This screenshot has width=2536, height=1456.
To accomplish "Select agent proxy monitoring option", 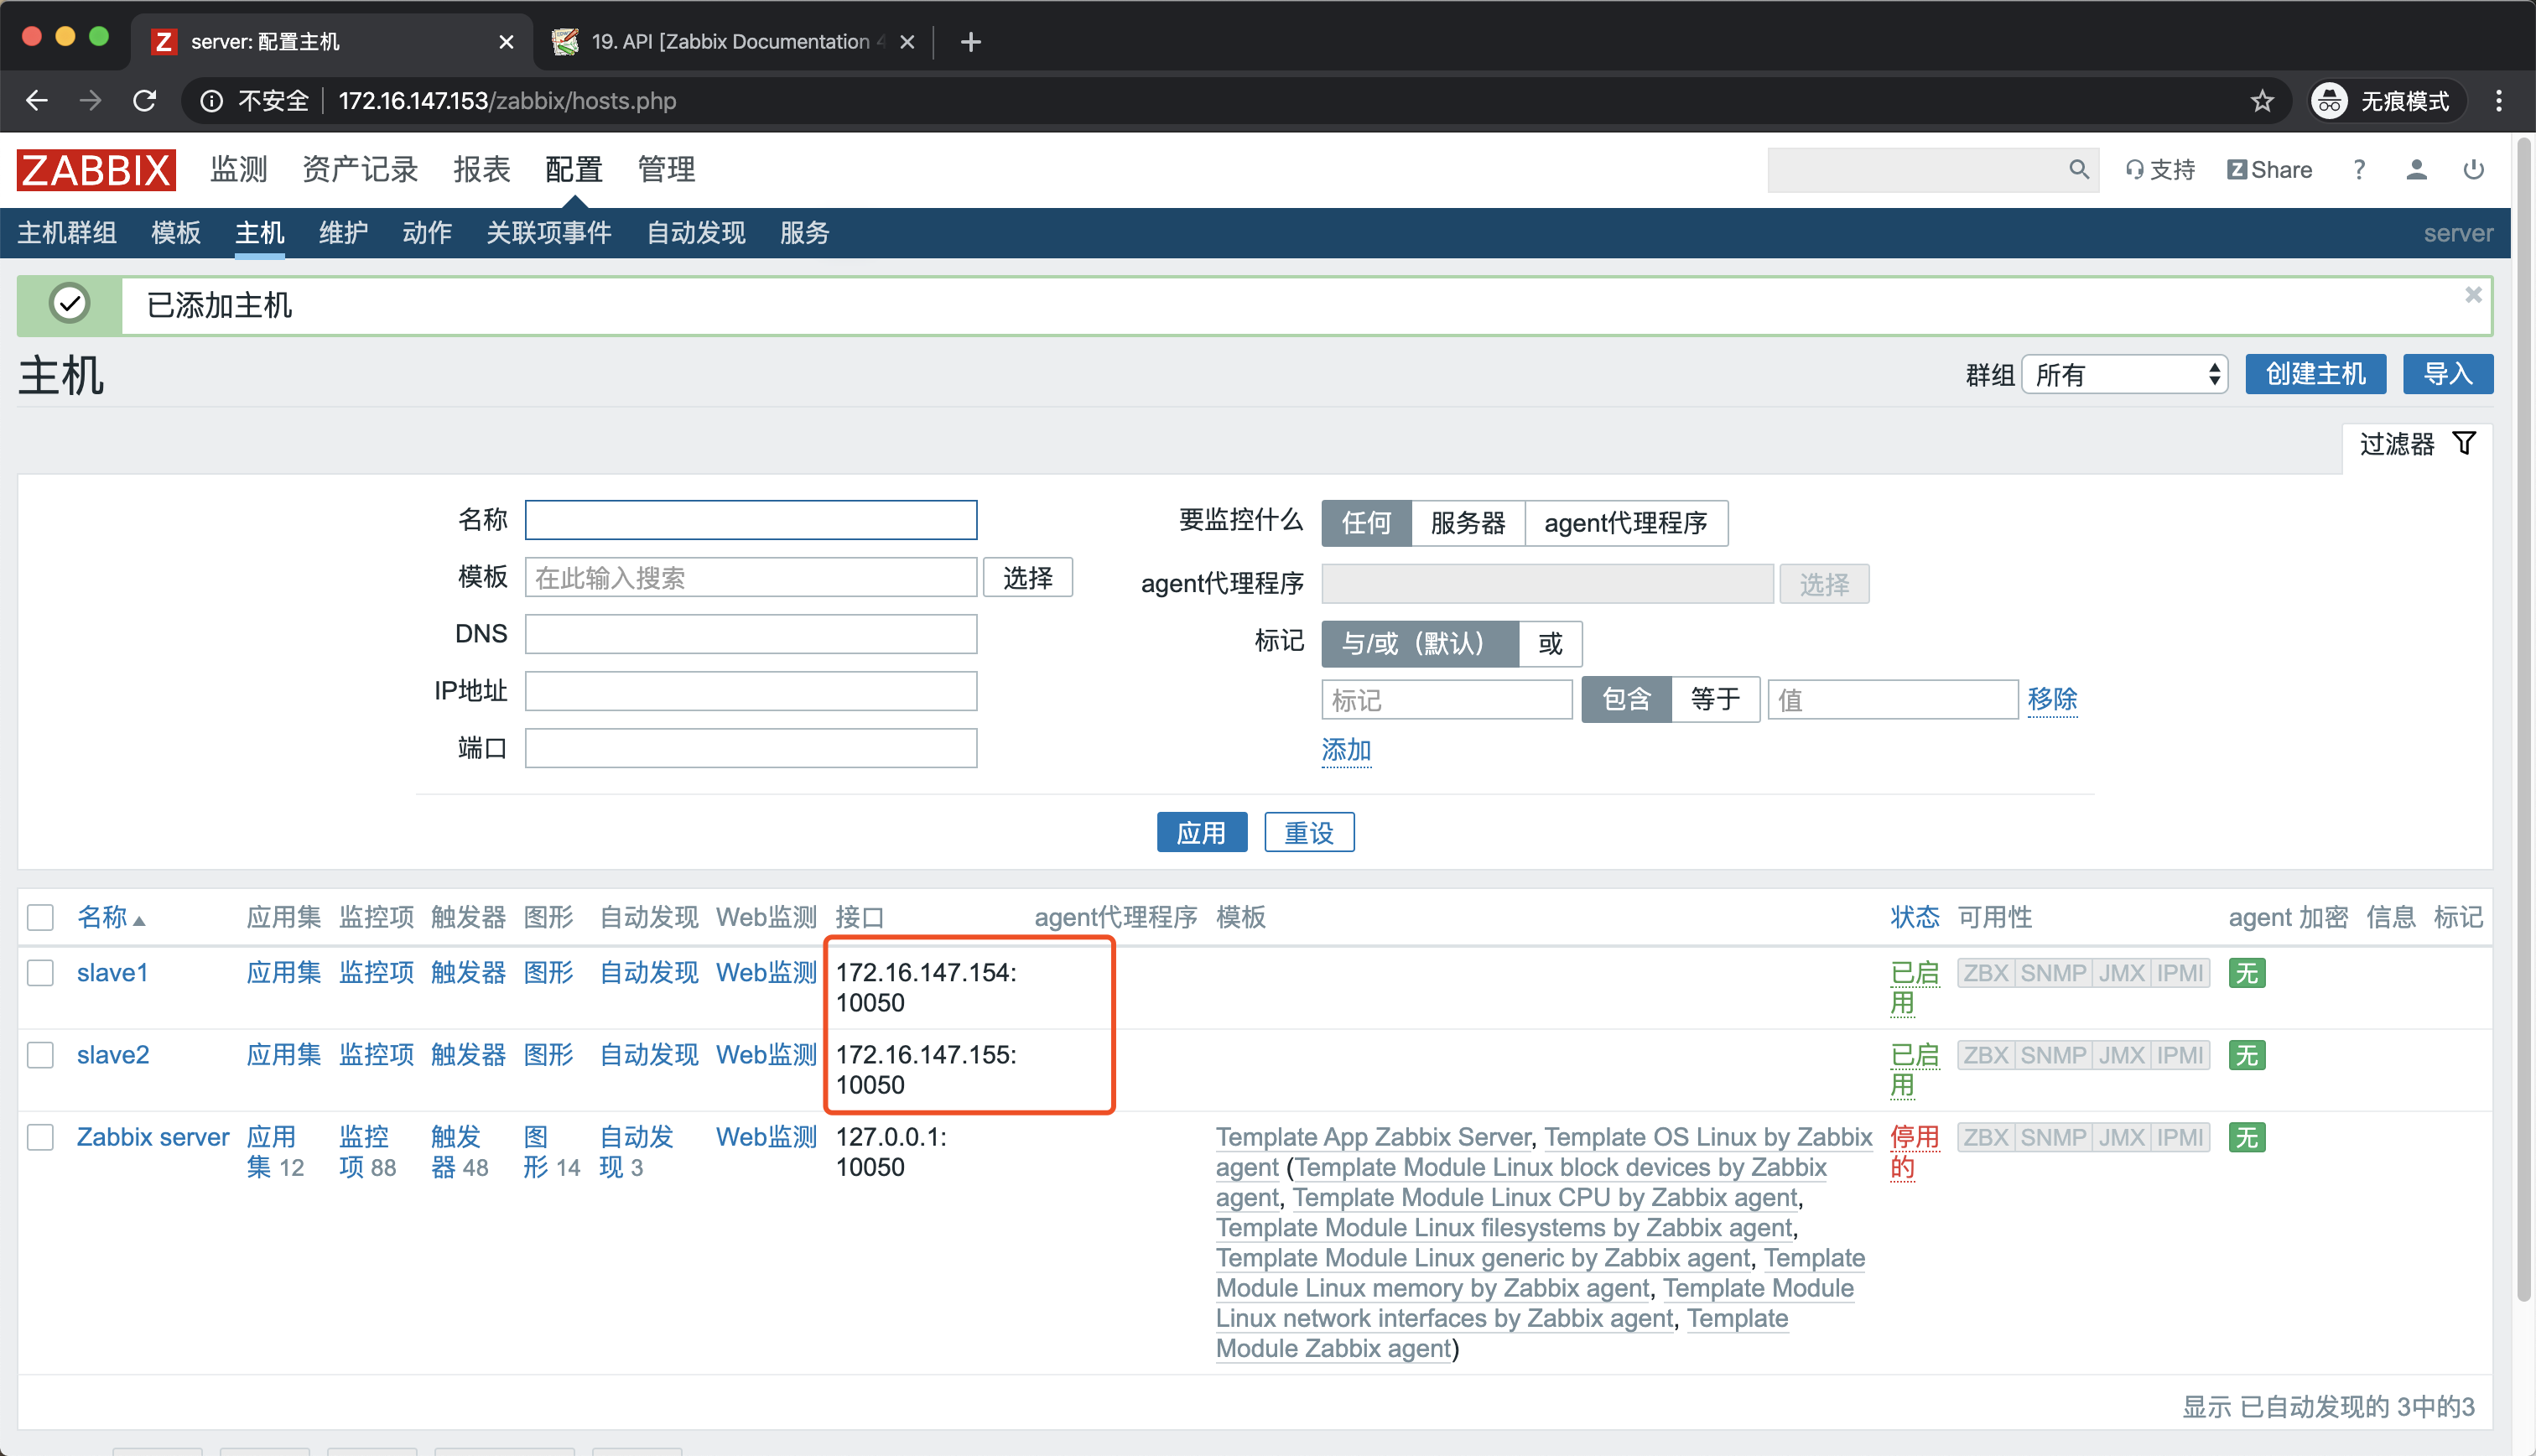I will click(x=1625, y=523).
